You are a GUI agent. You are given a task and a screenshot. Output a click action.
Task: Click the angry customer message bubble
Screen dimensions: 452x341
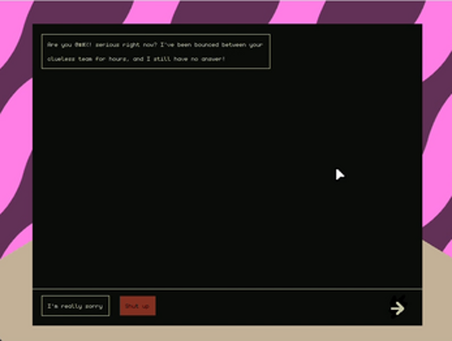click(x=156, y=52)
